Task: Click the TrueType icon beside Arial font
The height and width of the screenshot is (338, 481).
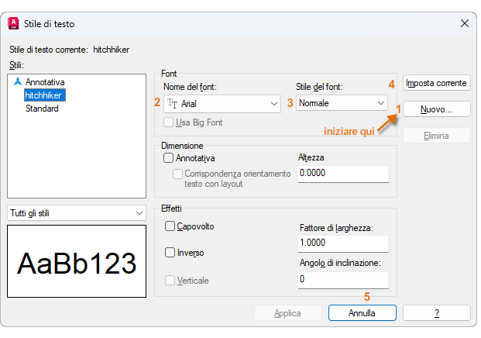Action: [x=172, y=102]
